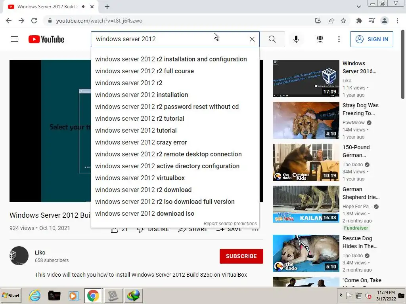Start voice search with the microphone

(296, 39)
